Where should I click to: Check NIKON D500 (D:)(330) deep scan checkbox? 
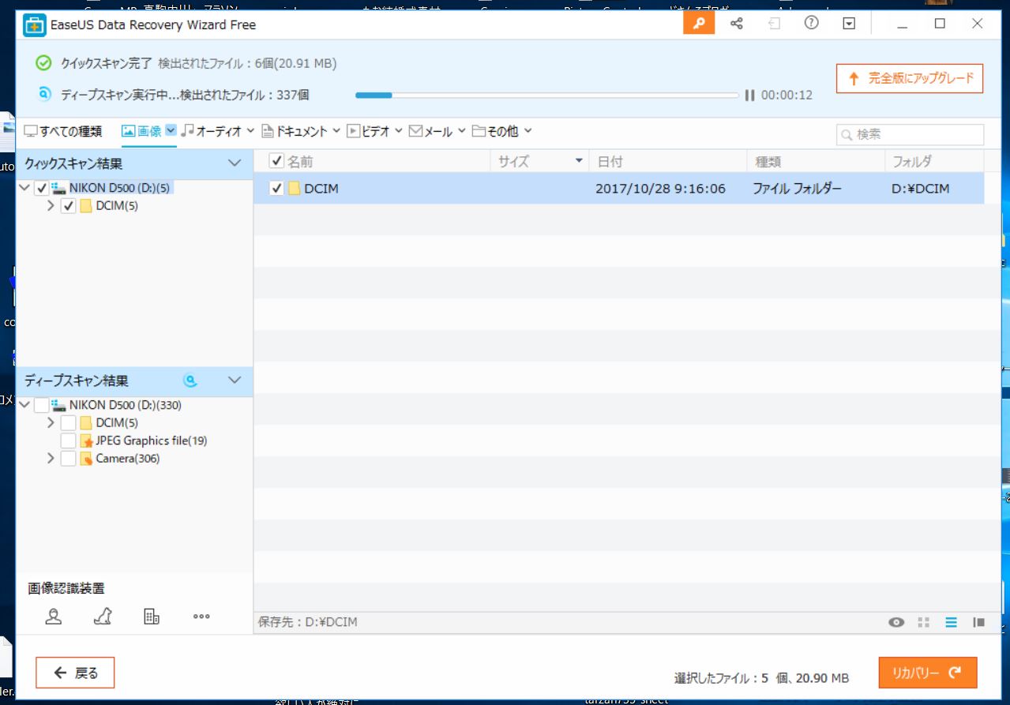pyautogui.click(x=42, y=405)
